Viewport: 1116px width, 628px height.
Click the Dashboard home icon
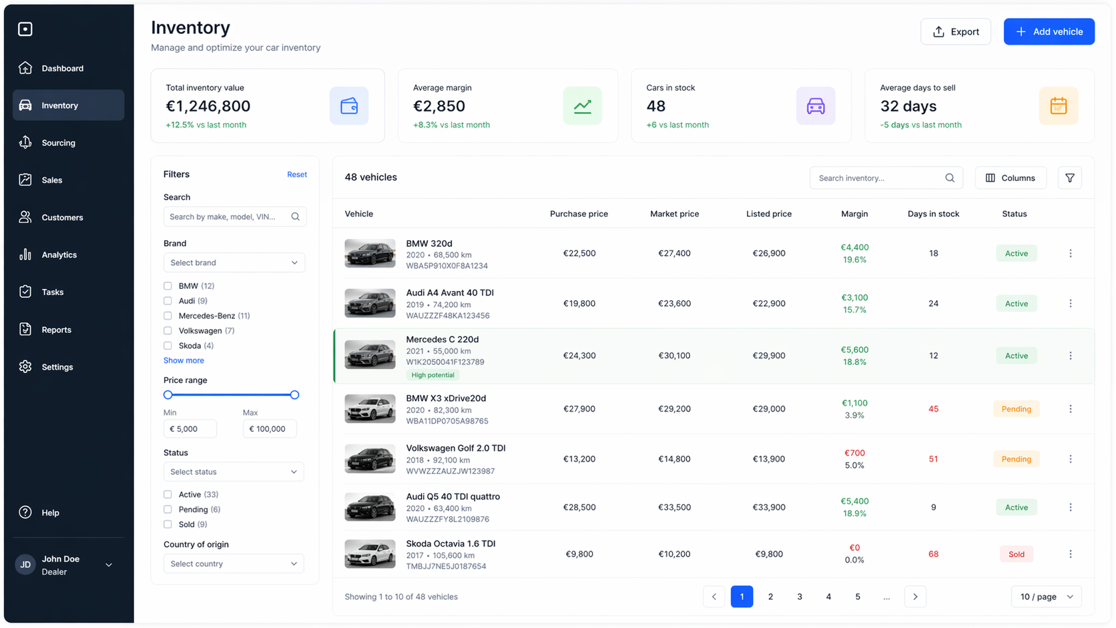click(x=25, y=68)
